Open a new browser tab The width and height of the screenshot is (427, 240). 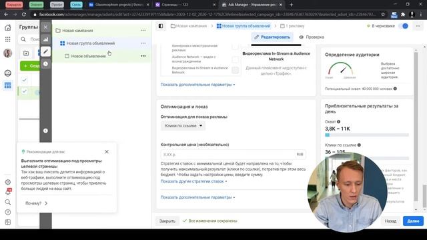(291, 5)
